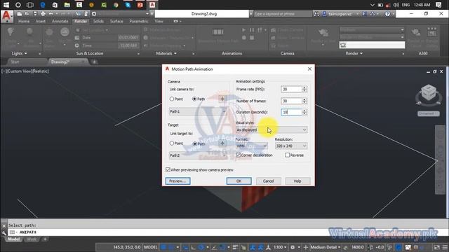Click the New drawing icon in the quick access toolbar
The height and width of the screenshot is (252, 449).
coord(20,14)
